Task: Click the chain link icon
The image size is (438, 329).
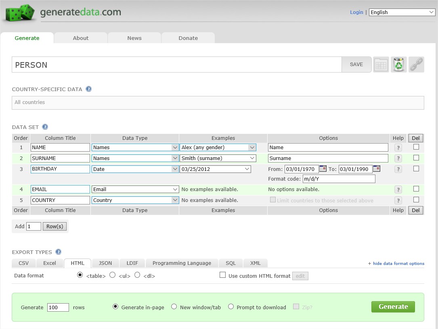Action: pyautogui.click(x=416, y=65)
